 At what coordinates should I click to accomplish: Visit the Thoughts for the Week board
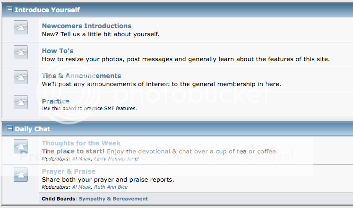81,143
